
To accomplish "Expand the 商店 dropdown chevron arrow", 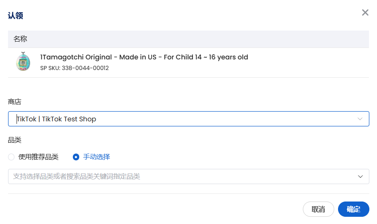I will point(360,119).
